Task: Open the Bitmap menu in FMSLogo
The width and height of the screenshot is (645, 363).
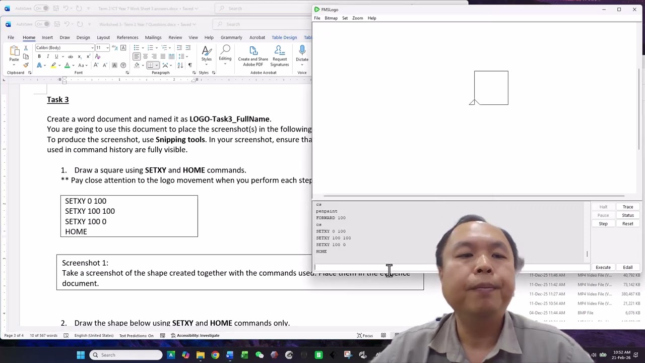Action: 331,18
